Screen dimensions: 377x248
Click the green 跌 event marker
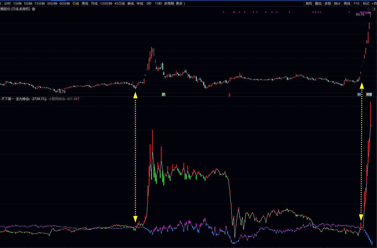click(164, 95)
